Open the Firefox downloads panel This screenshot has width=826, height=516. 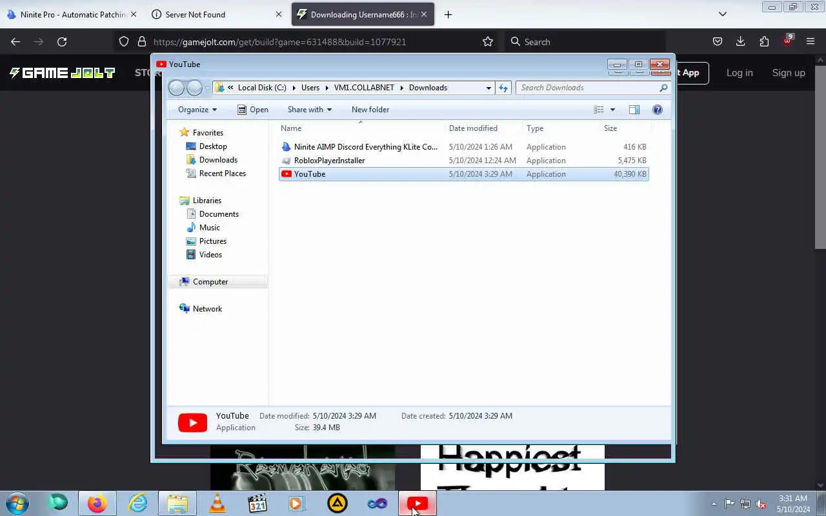pyautogui.click(x=741, y=41)
